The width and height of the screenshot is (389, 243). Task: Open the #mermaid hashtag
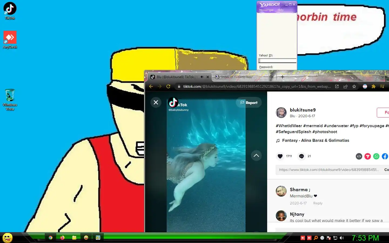point(313,126)
